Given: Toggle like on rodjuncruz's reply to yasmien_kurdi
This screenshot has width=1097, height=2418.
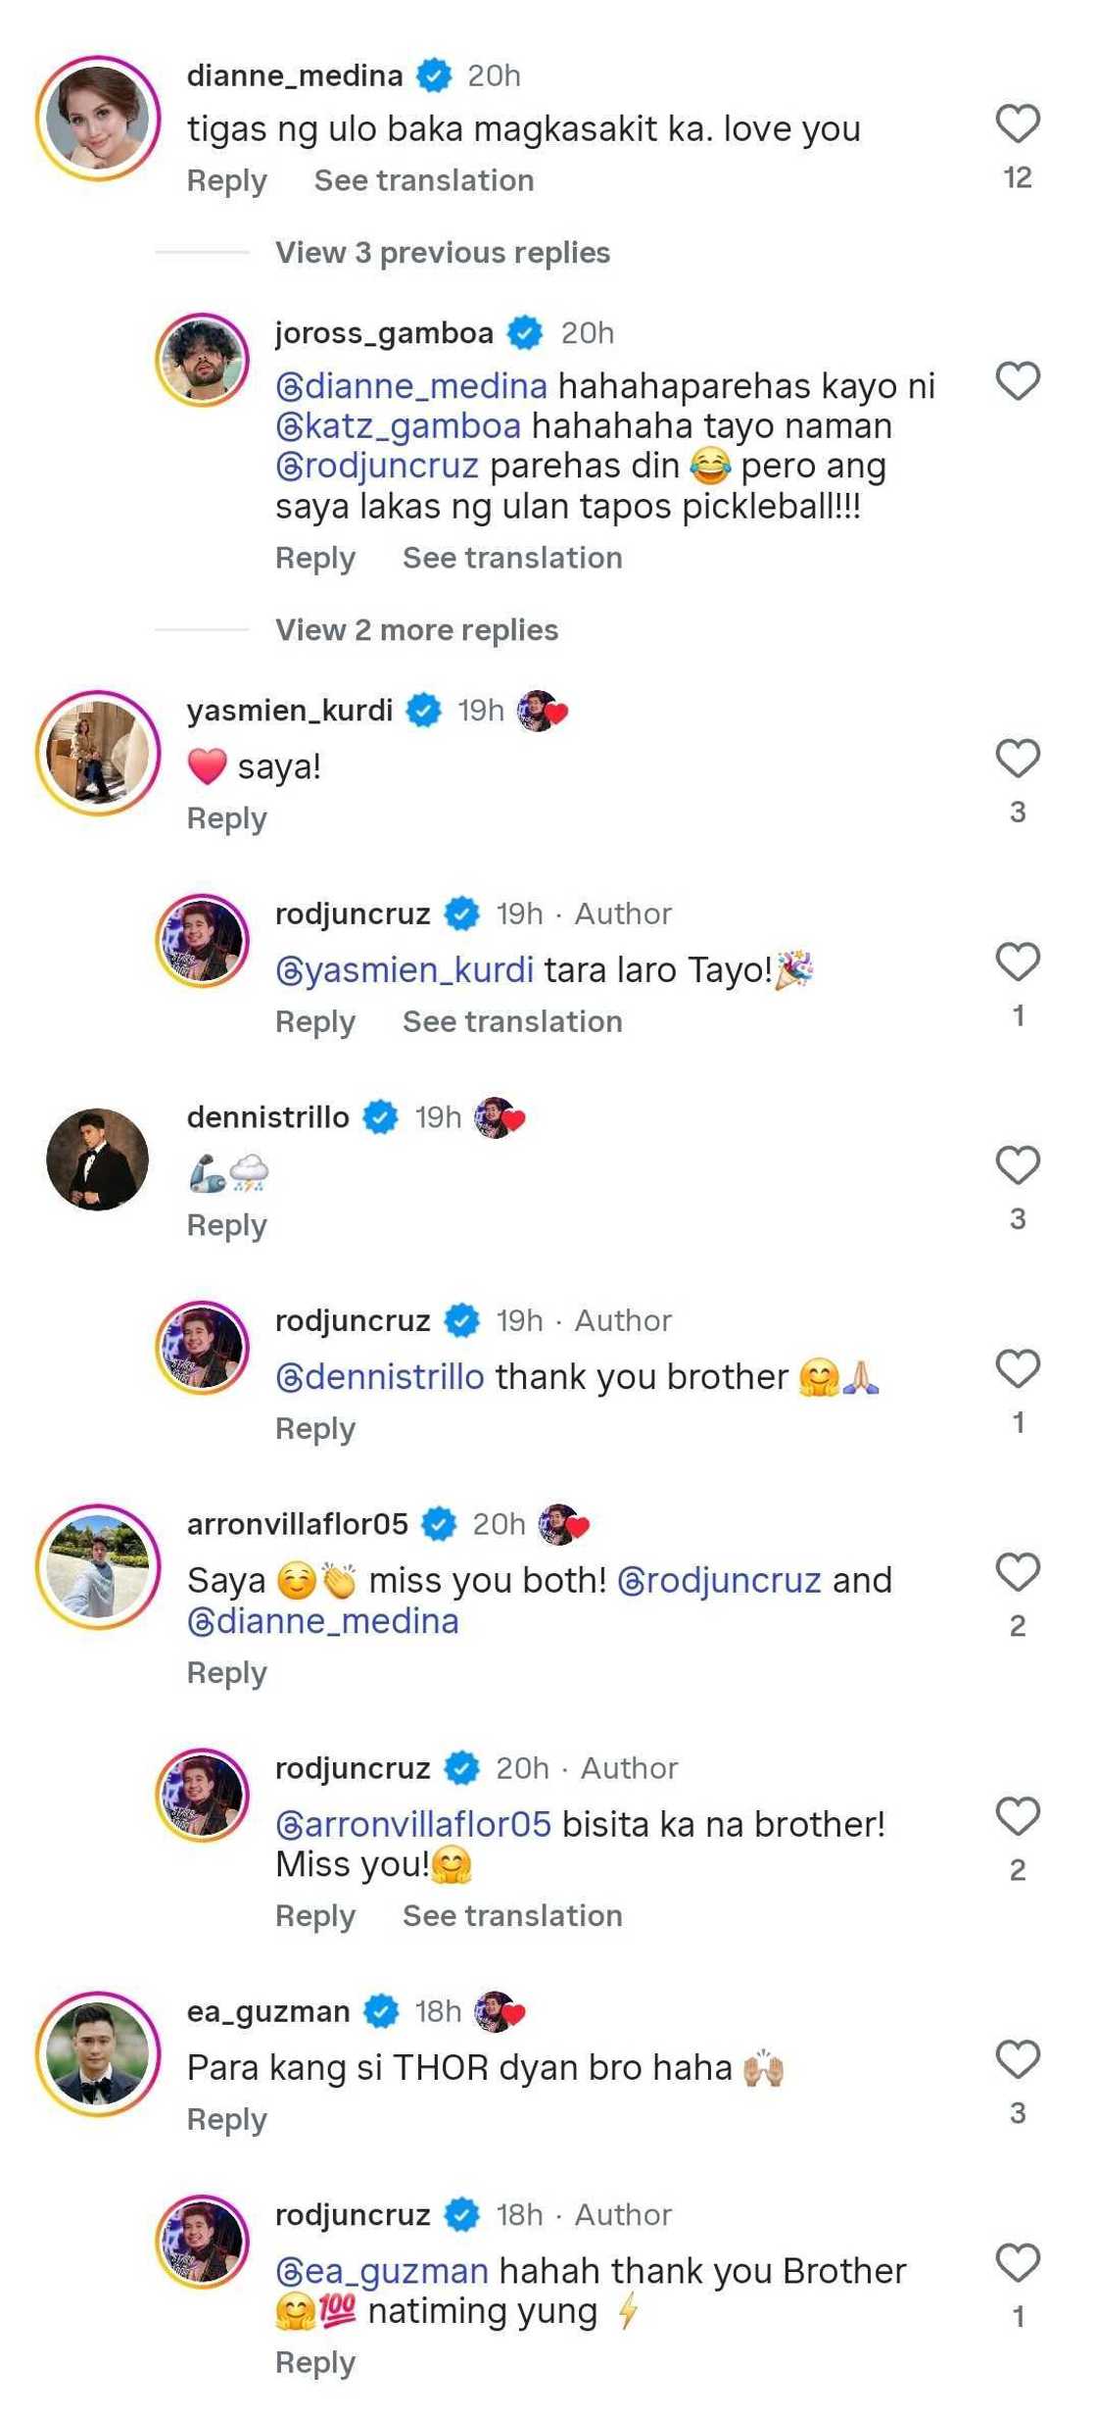Looking at the screenshot, I should coord(1018,962).
